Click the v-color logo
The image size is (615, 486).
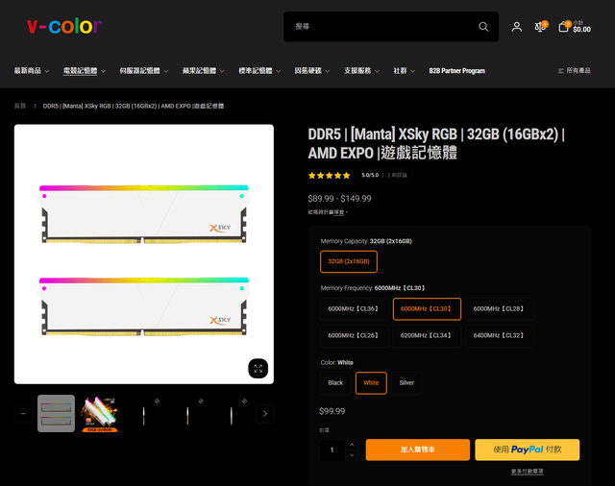point(64,26)
